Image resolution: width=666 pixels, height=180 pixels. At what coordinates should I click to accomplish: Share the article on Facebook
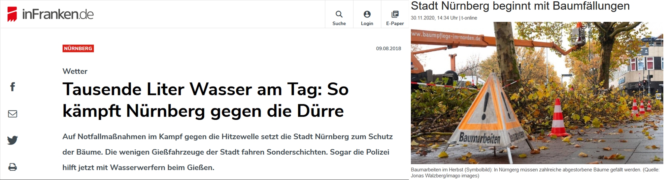(x=13, y=87)
